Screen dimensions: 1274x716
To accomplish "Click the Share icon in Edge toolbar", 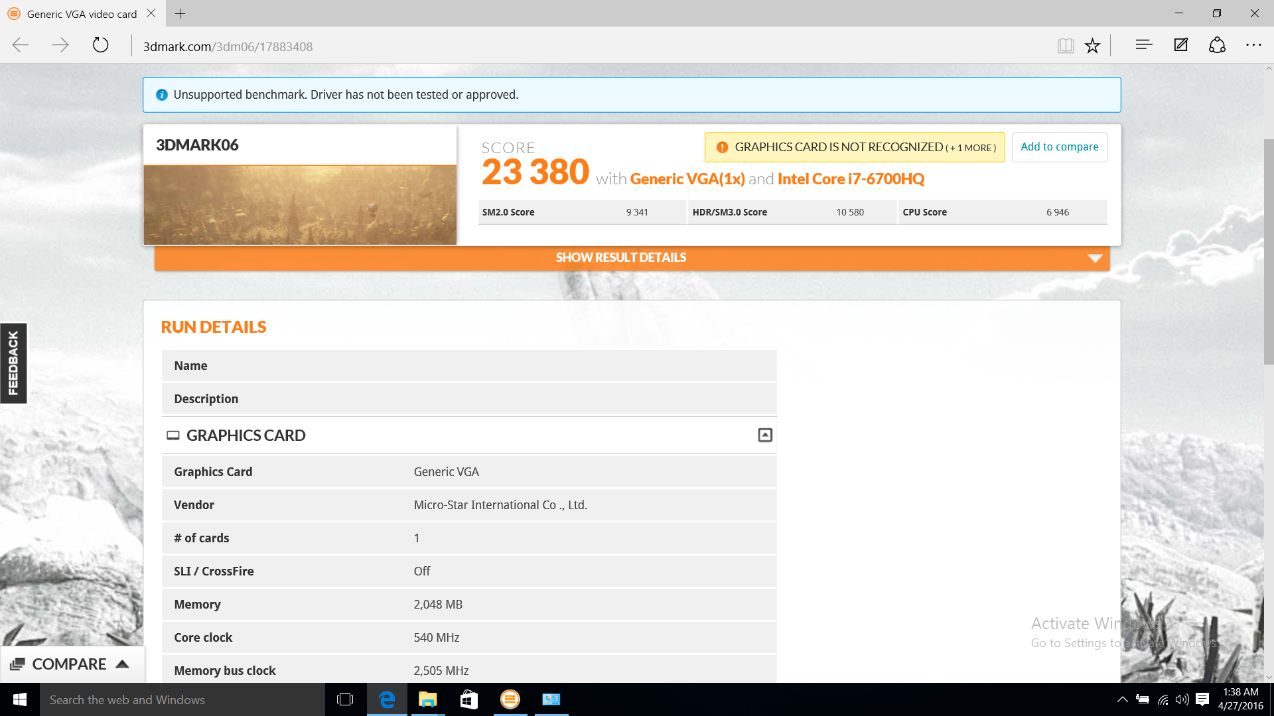I will coord(1217,45).
